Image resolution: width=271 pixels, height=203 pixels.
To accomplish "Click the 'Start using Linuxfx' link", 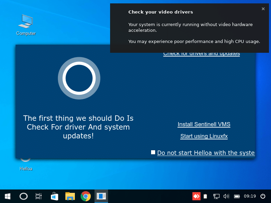I will tap(204, 136).
